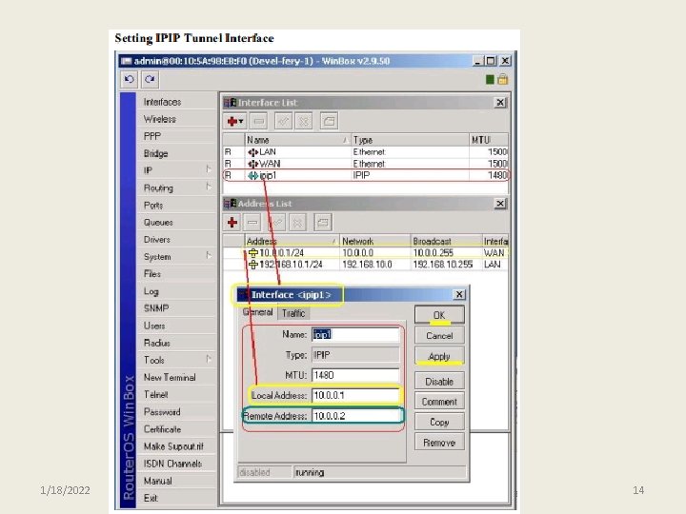
Task: Sort Interface List by Name column
Action: 297,140
